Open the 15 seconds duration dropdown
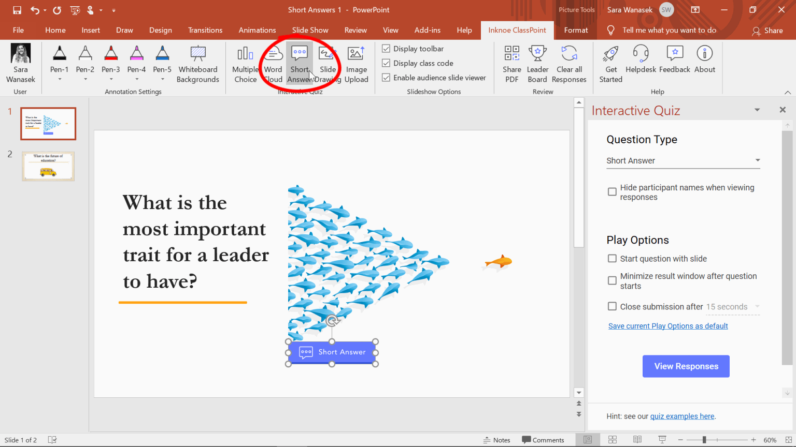Image resolution: width=796 pixels, height=447 pixels. pyautogui.click(x=757, y=306)
